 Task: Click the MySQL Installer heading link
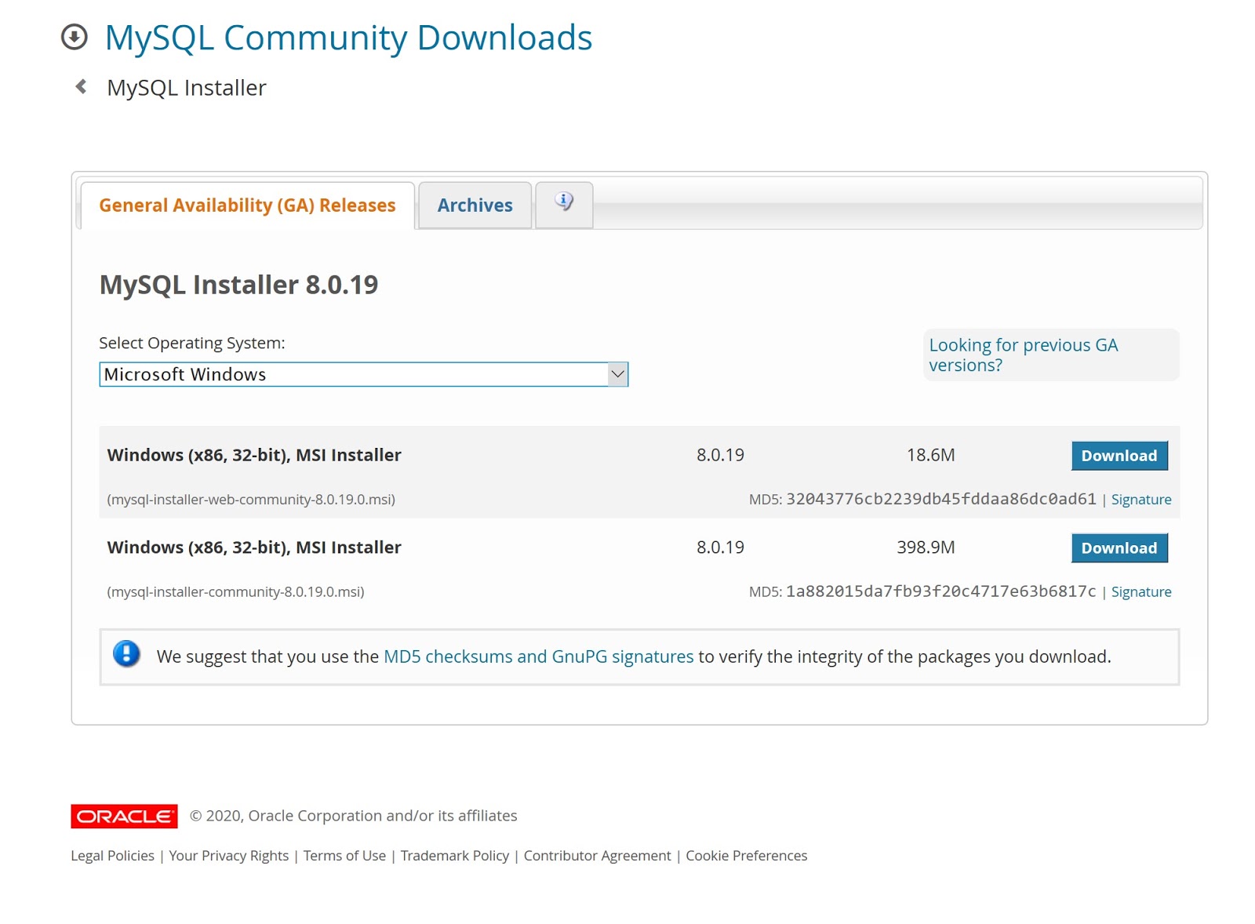[185, 87]
